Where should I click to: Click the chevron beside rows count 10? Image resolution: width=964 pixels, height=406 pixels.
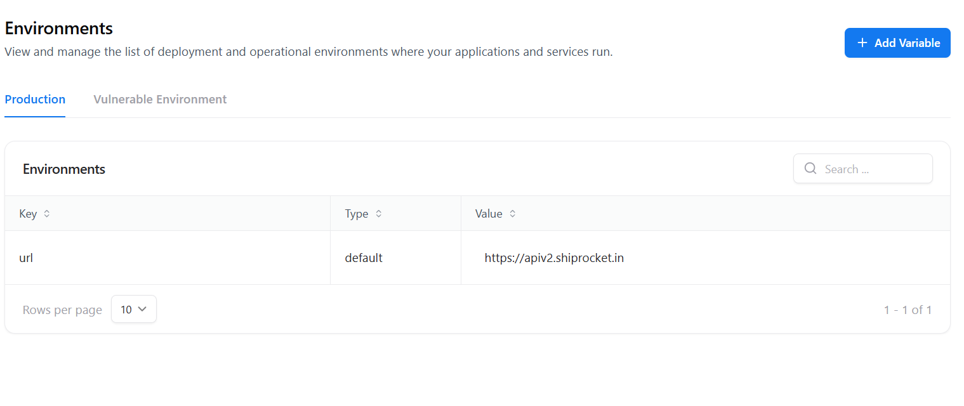coord(142,309)
